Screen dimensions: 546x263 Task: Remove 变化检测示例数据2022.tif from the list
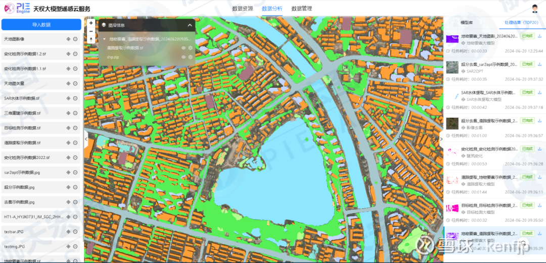[75, 157]
